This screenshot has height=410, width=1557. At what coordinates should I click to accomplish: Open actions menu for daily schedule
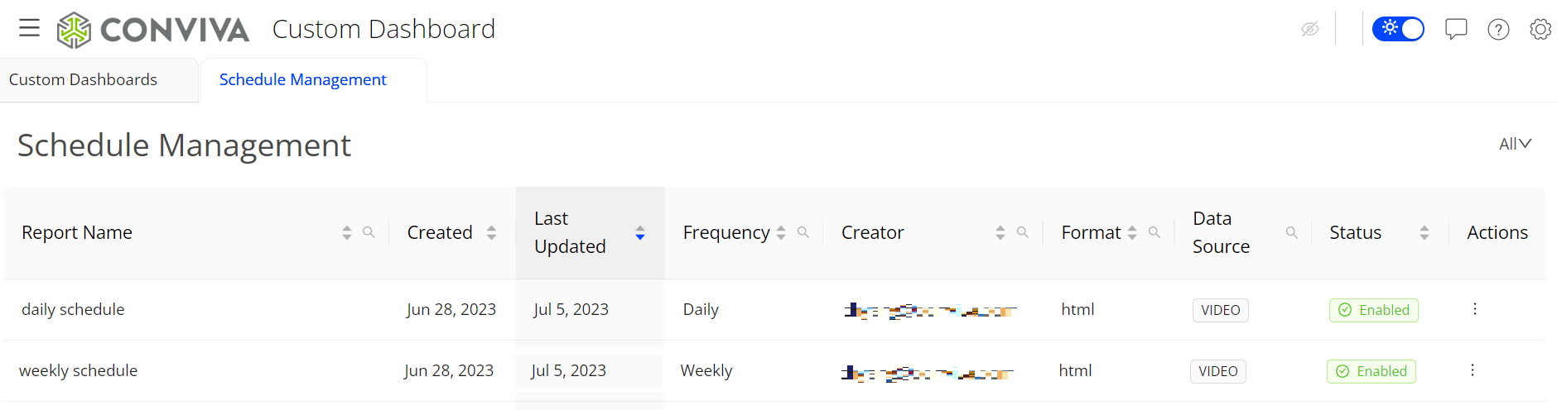click(1475, 309)
